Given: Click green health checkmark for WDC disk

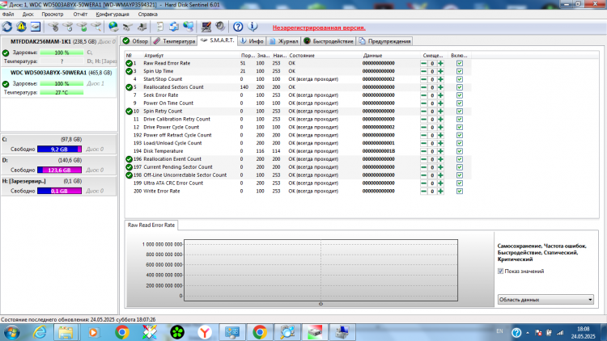Looking at the screenshot, I should tap(6, 84).
